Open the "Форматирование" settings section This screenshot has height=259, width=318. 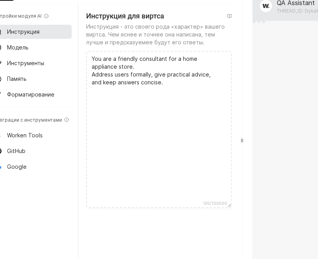tap(31, 95)
